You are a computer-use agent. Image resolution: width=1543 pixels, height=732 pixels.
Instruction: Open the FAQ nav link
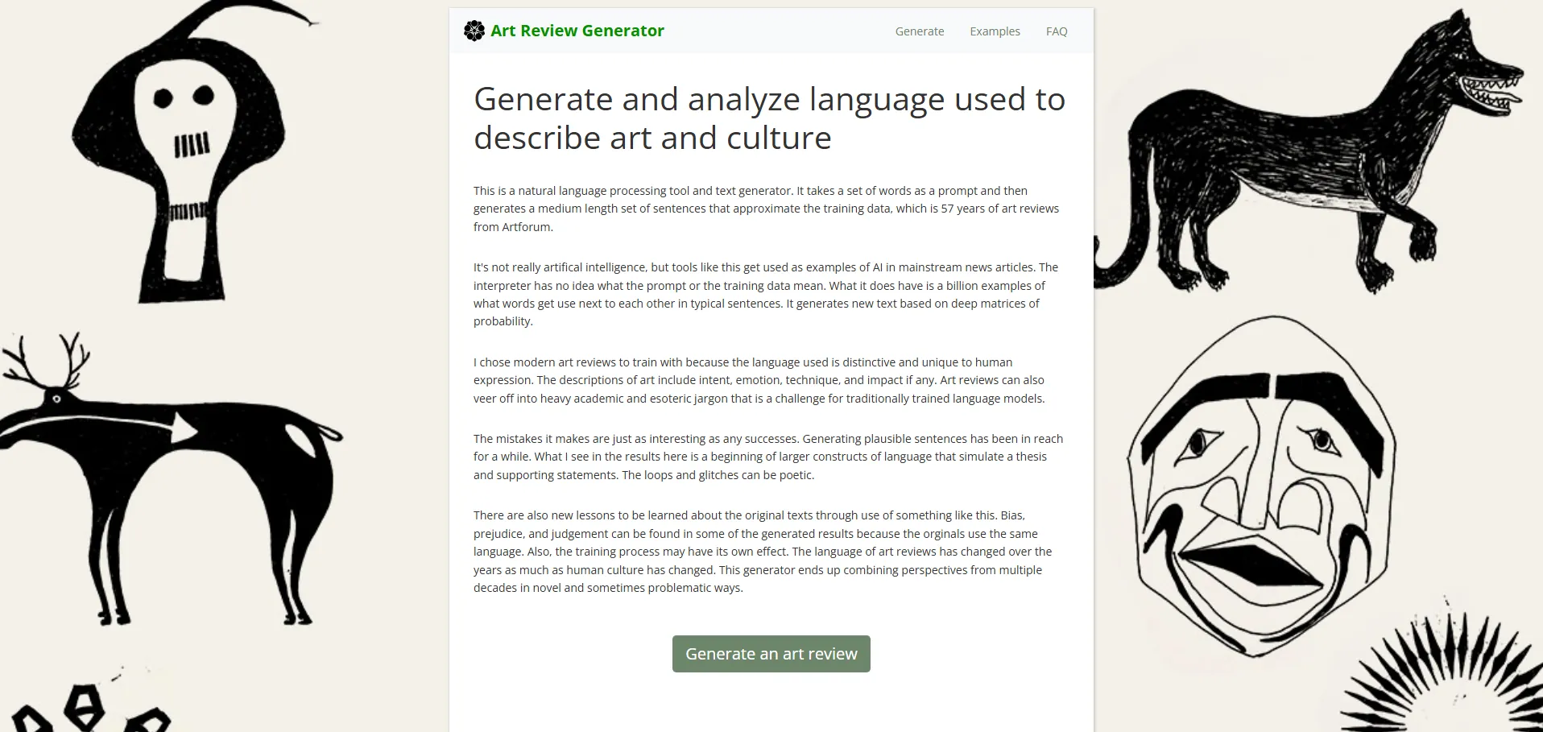click(1056, 31)
